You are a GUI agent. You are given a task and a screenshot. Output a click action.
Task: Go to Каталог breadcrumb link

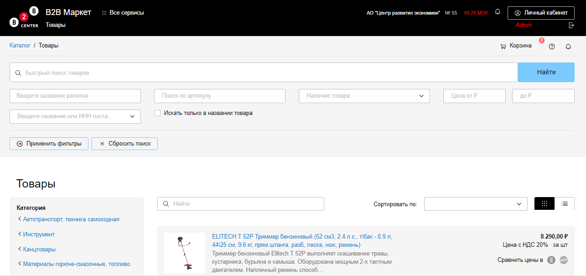point(20,46)
